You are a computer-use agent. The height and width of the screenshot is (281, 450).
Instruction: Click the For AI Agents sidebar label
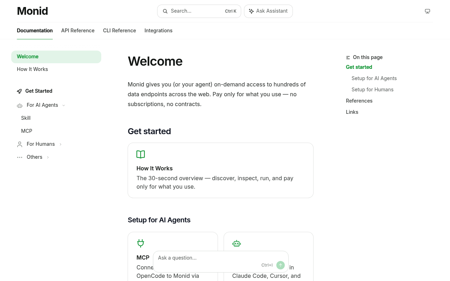tap(42, 105)
